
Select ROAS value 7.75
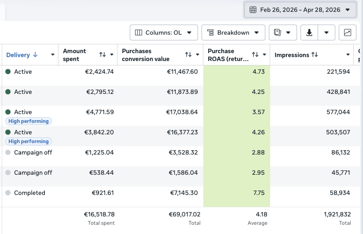[x=259, y=193]
